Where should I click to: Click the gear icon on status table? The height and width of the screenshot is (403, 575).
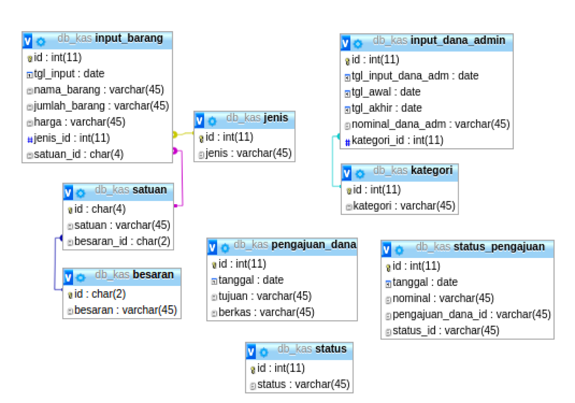(x=264, y=352)
